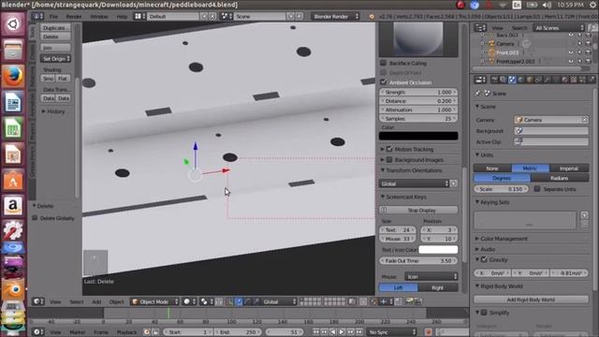The image size is (599, 337).
Task: Toggle visibility eye for Back.003
Action: pos(571,36)
